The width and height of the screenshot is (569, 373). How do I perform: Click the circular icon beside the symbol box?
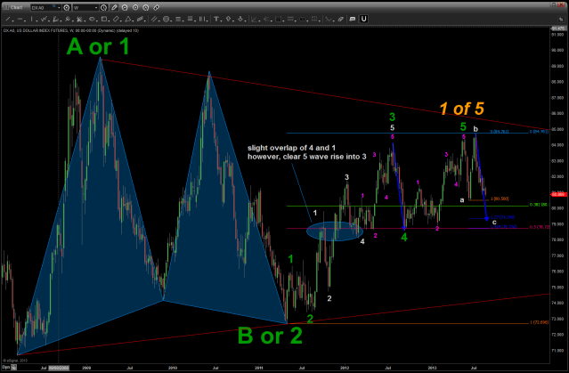pos(67,7)
